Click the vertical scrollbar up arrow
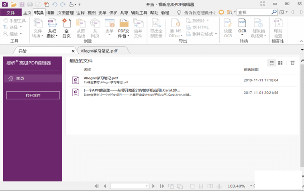 [302, 61]
